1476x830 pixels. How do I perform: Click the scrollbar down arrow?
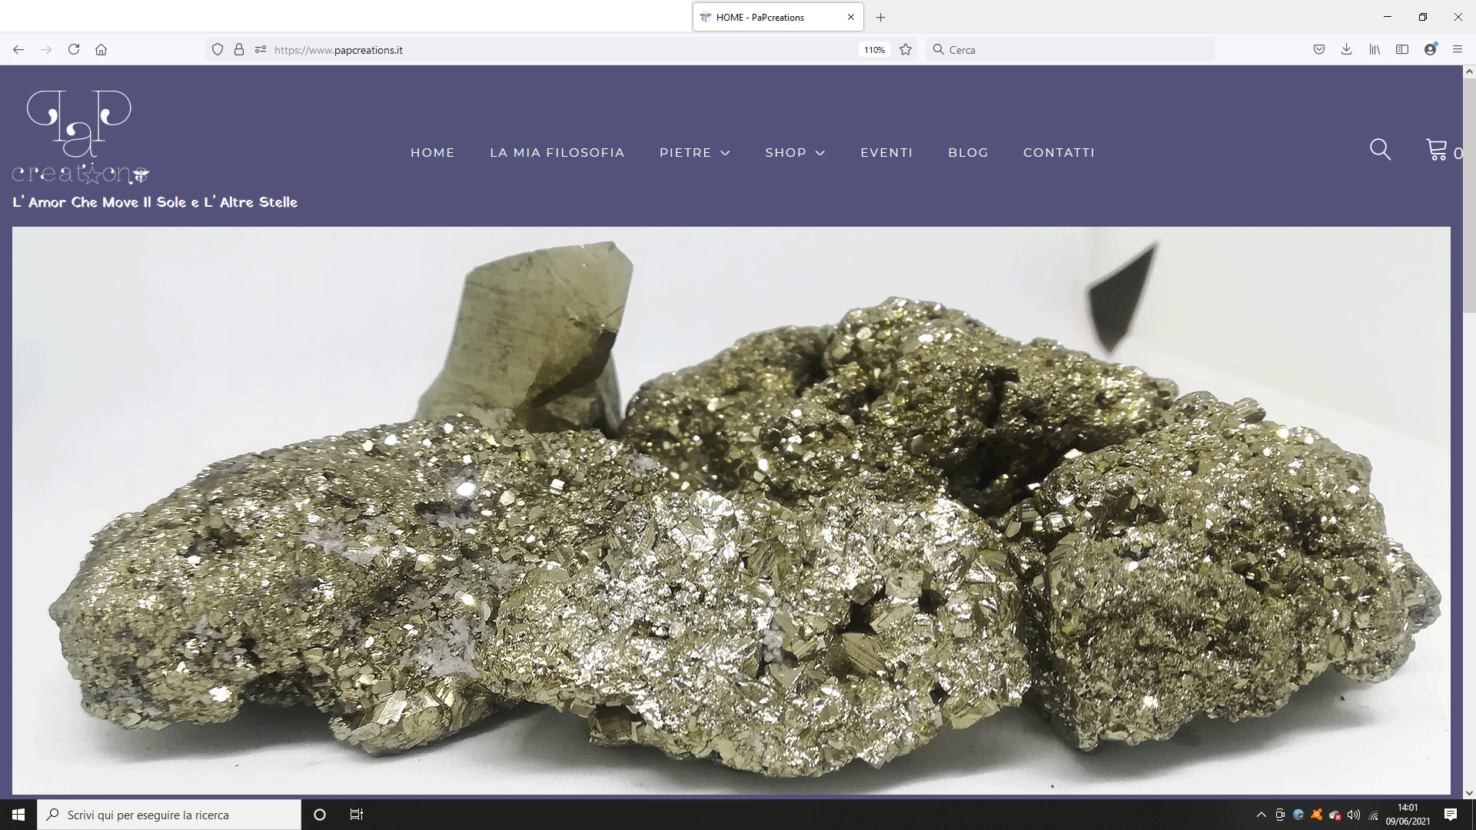click(1469, 793)
